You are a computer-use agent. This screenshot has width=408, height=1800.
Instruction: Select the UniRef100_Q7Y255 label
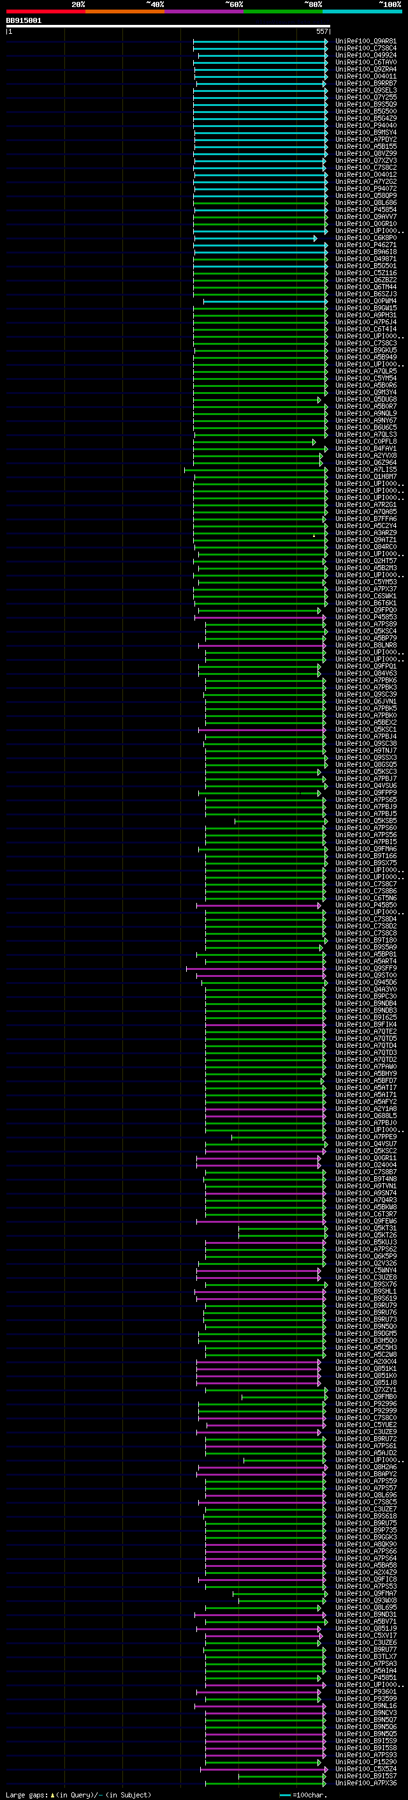tap(366, 97)
